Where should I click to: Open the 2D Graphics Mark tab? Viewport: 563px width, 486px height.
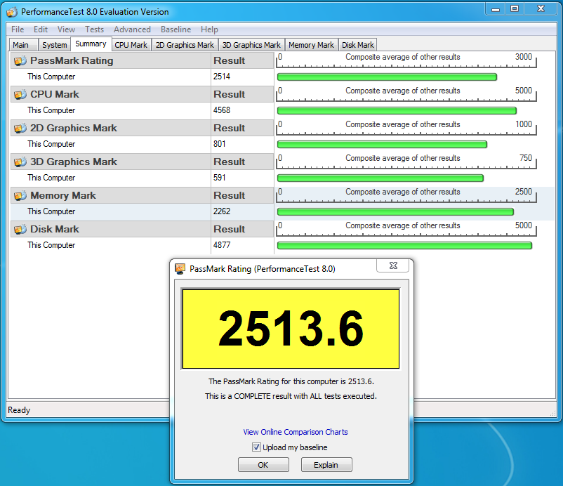click(185, 45)
